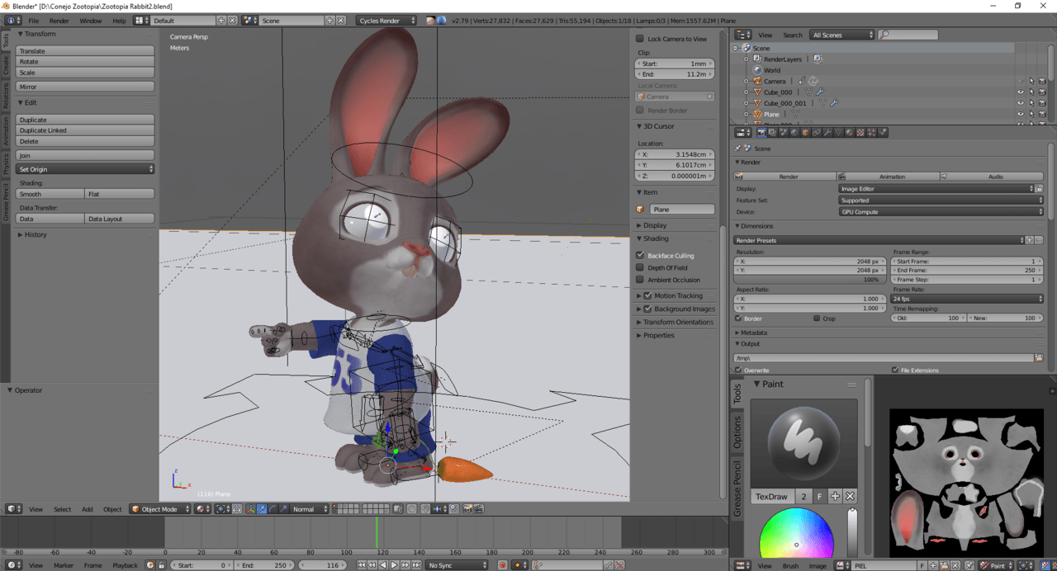
Task: Expand the Metadata panel
Action: coord(753,333)
